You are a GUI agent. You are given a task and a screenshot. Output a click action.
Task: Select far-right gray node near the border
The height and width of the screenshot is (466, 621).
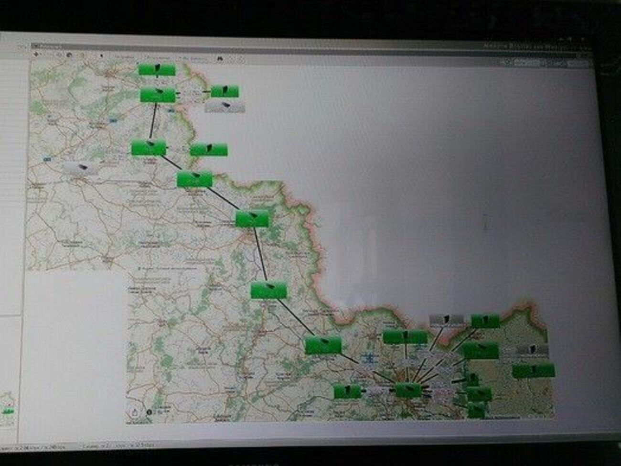pyautogui.click(x=532, y=350)
